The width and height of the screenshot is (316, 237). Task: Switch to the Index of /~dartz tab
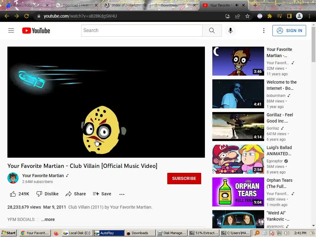125,5
